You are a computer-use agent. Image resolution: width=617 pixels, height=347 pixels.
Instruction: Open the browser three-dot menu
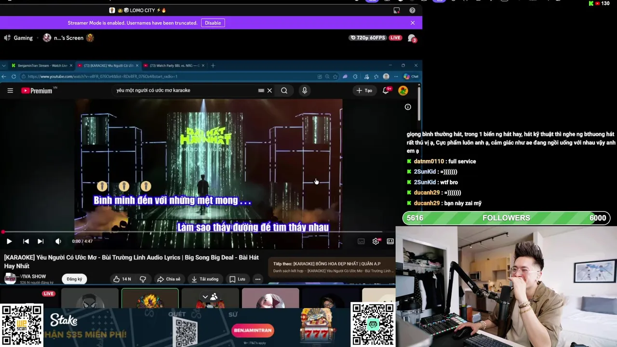tap(396, 77)
